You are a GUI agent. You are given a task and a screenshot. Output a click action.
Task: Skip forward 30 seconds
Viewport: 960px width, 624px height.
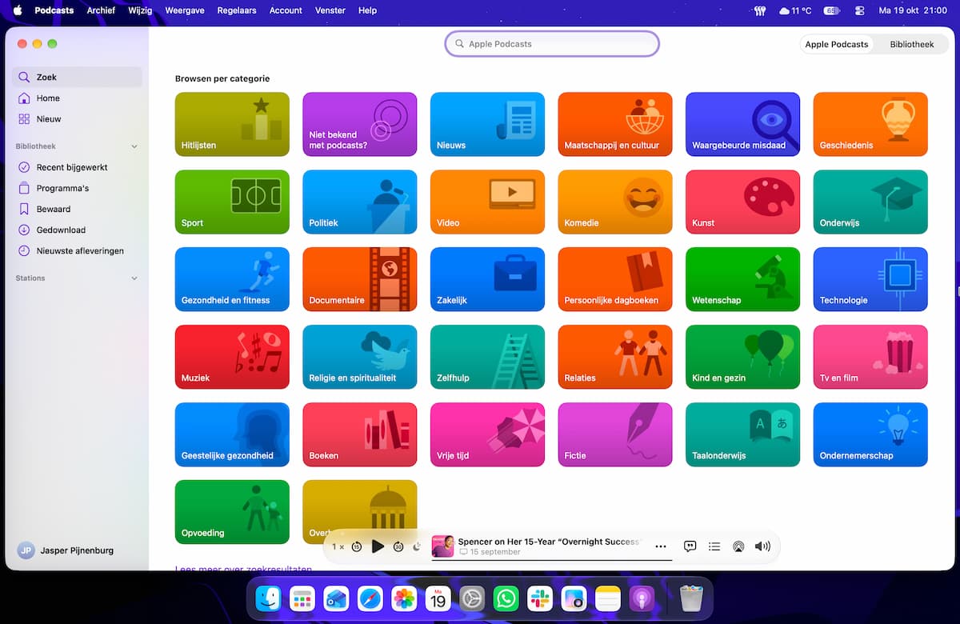(x=398, y=546)
